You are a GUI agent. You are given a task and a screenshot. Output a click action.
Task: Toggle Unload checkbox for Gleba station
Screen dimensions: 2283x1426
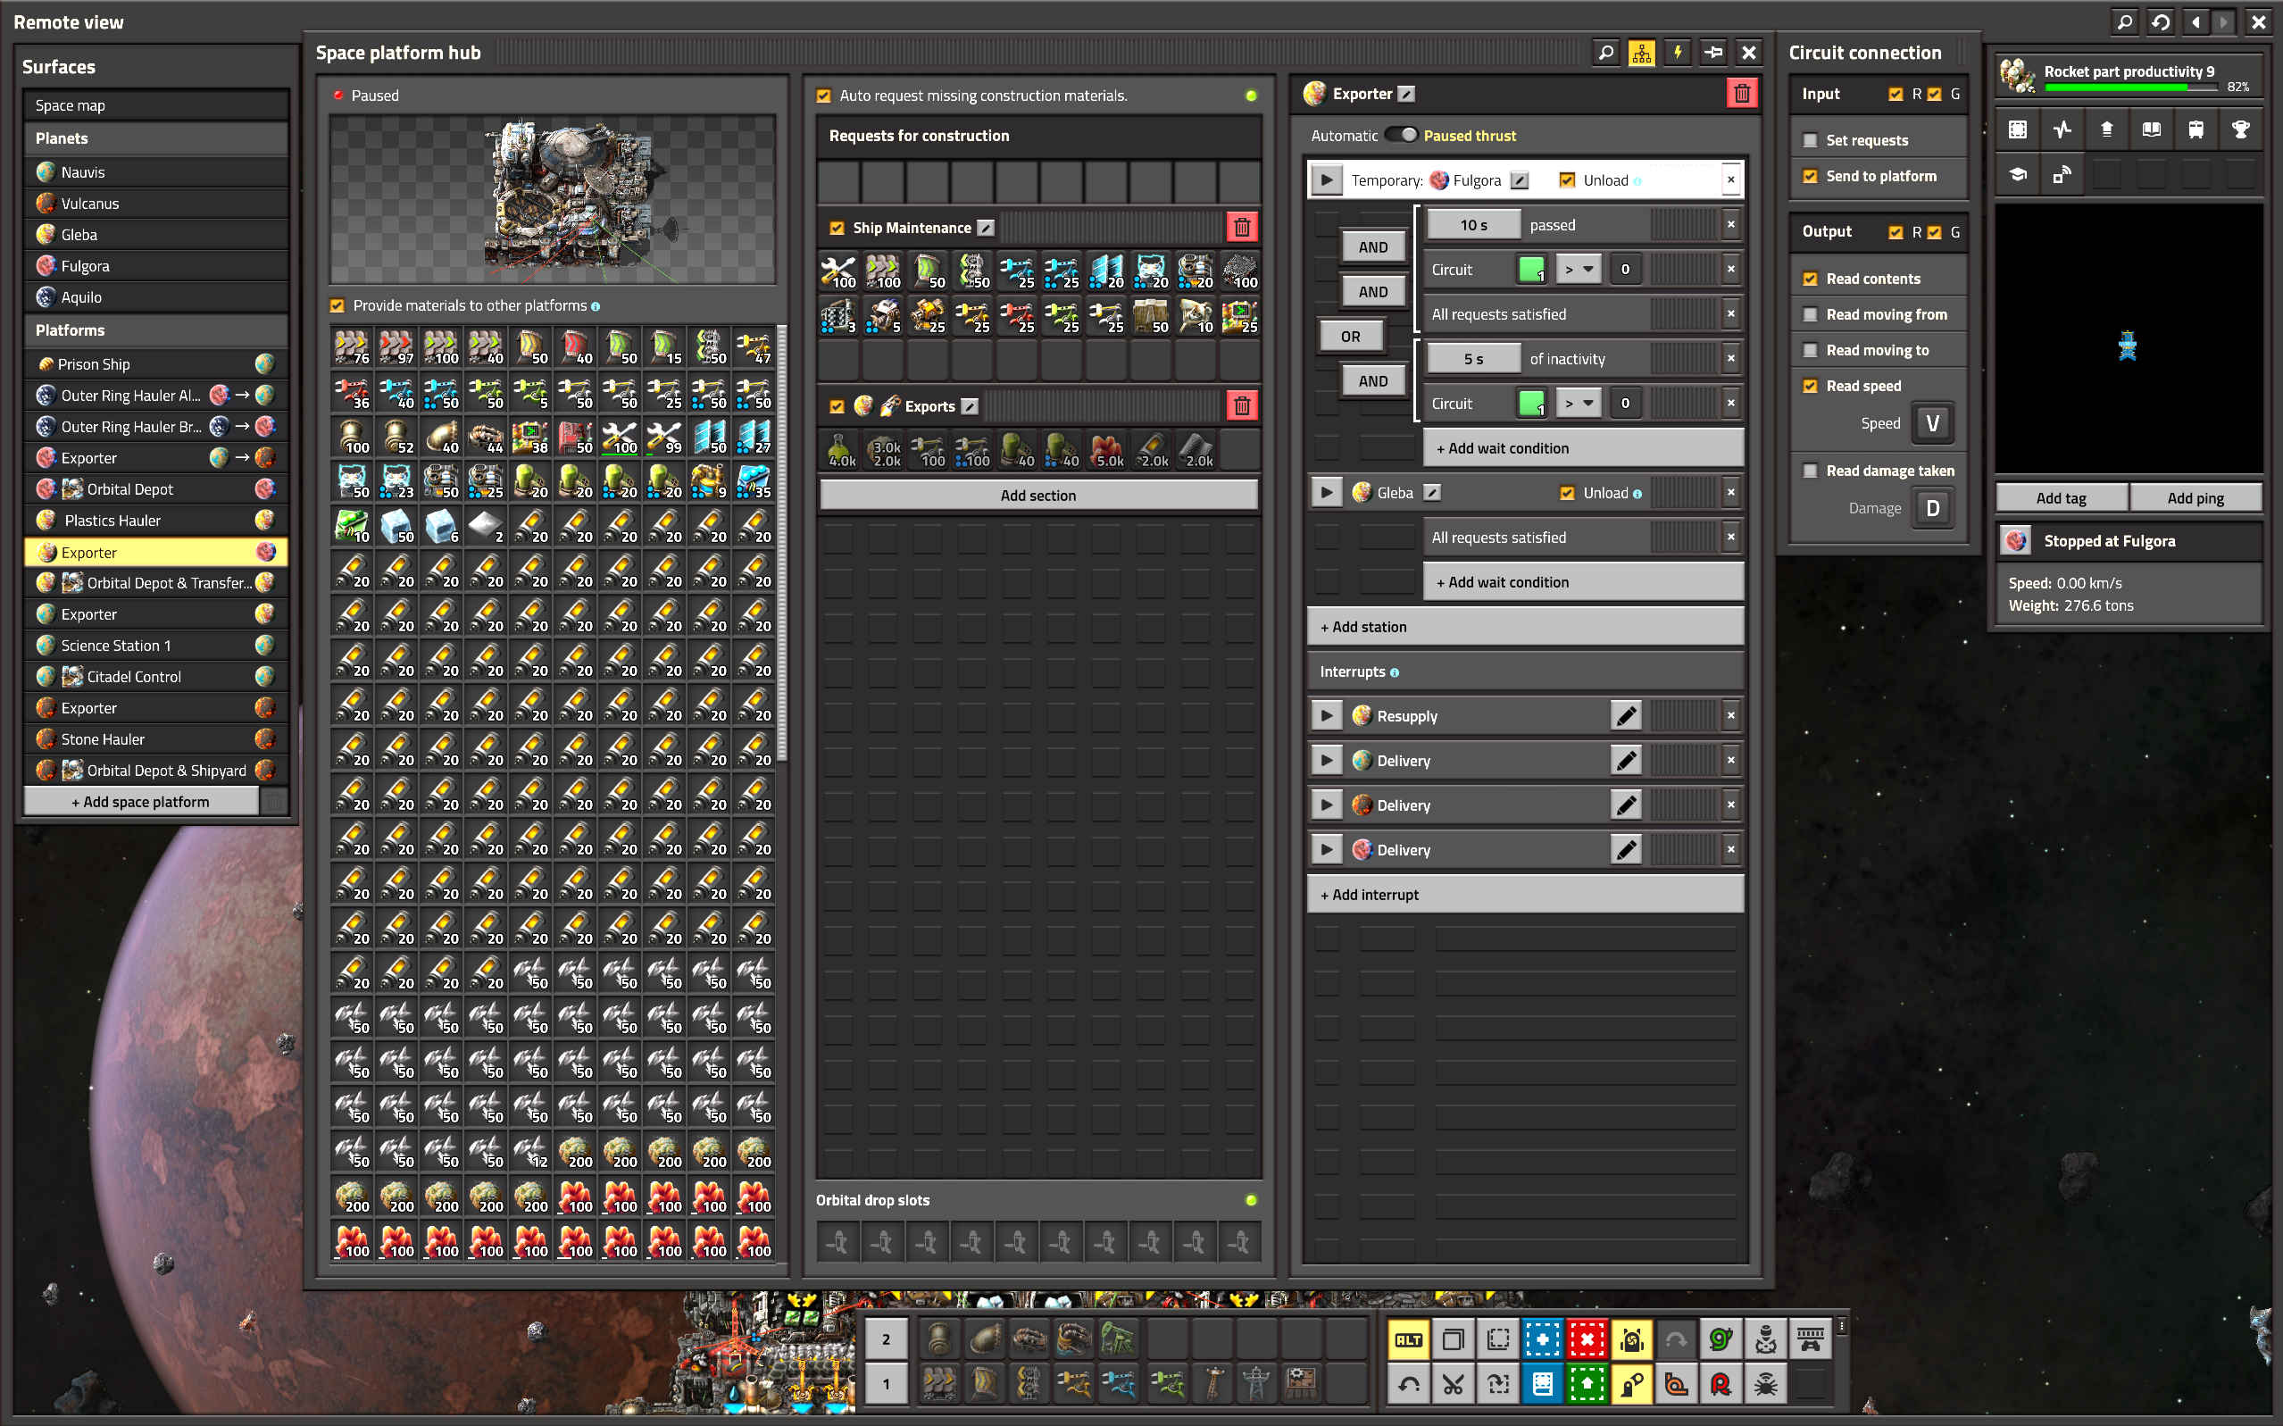tap(1566, 492)
